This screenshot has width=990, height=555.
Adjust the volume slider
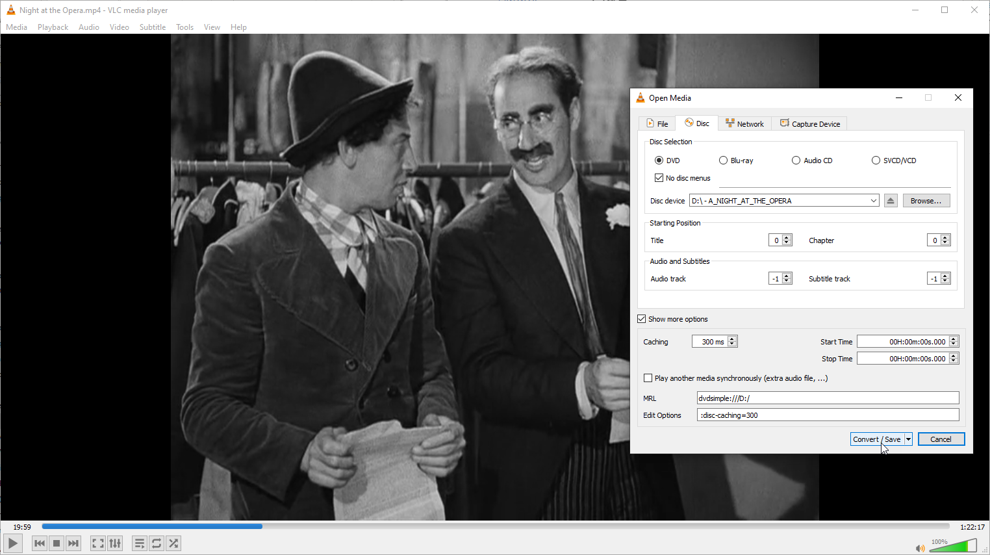954,546
